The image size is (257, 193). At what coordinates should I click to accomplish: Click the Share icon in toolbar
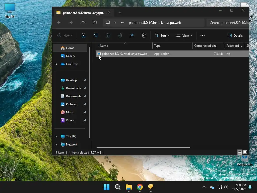(x=132, y=35)
